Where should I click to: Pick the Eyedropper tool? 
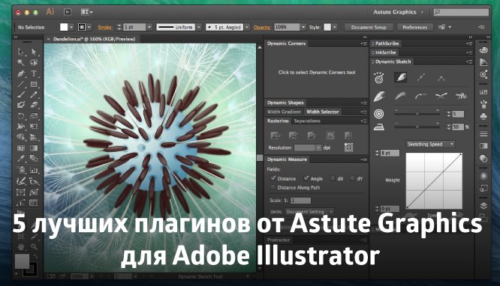(21, 158)
